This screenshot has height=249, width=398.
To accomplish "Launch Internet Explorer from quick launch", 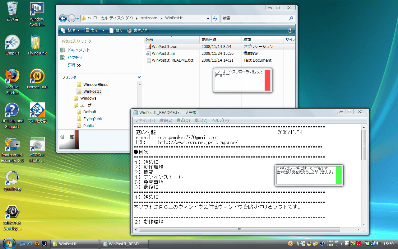I will coord(30,244).
